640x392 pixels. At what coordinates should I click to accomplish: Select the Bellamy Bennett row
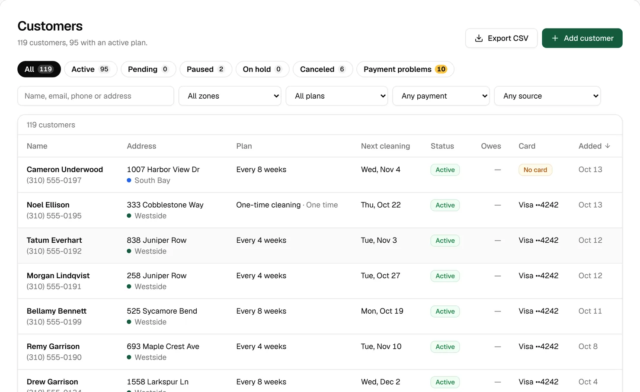320,317
